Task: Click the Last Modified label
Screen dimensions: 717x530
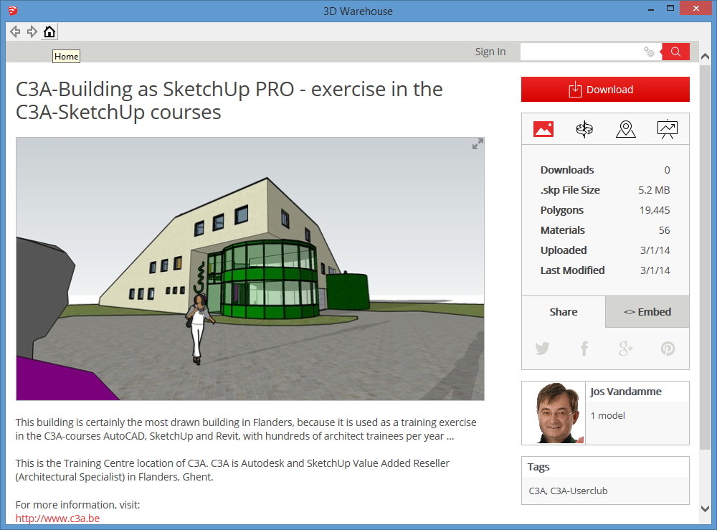Action: click(x=572, y=270)
